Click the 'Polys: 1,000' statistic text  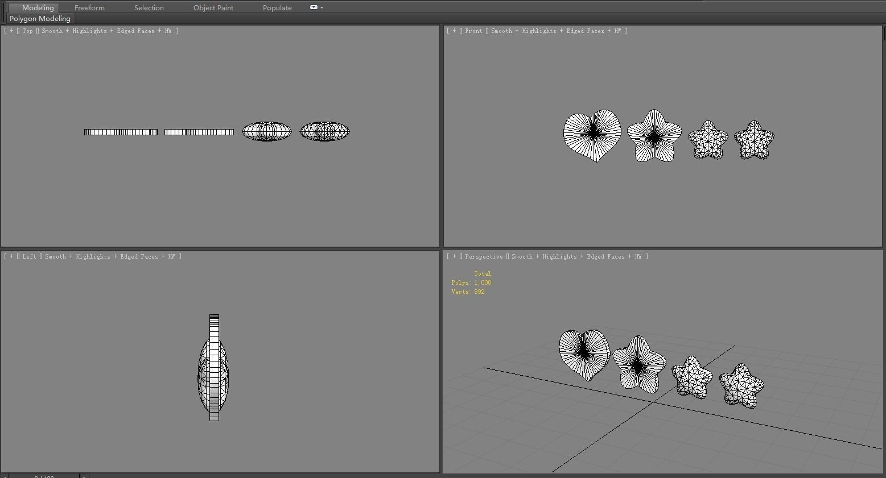[471, 282]
